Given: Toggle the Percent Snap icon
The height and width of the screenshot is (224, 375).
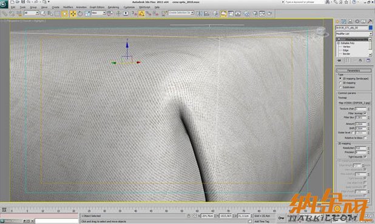Looking at the screenshot, I should pyautogui.click(x=149, y=13).
